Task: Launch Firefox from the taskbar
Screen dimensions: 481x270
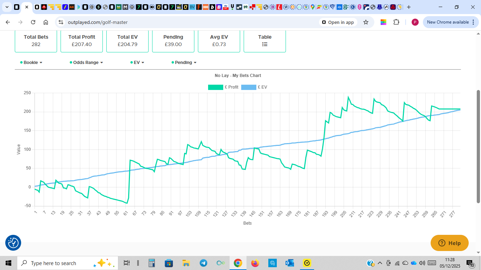Action: pos(255,263)
